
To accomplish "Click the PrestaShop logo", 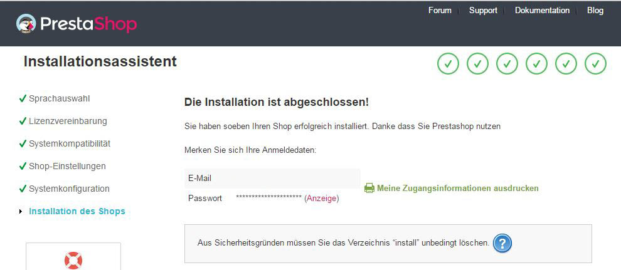I will [x=77, y=24].
